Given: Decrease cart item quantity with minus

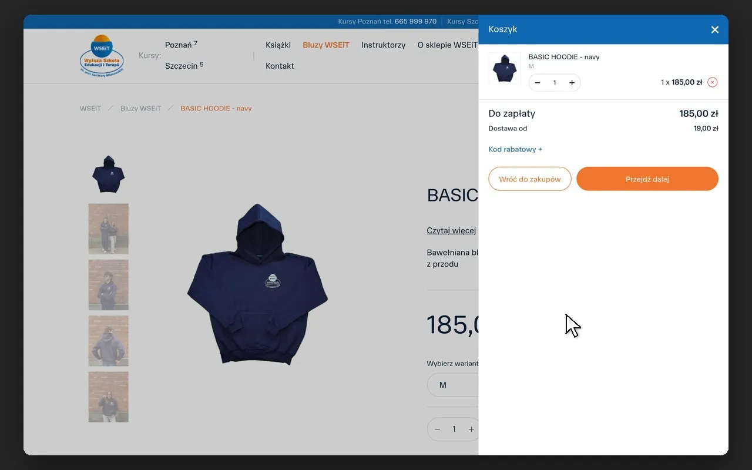Looking at the screenshot, I should tap(538, 83).
